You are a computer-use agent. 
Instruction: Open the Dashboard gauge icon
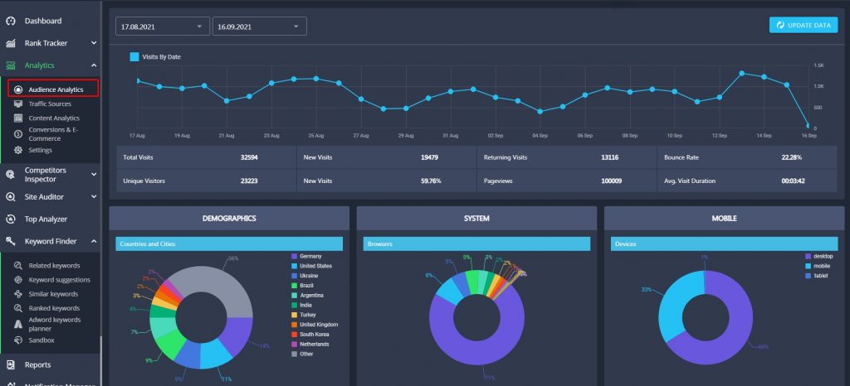tap(10, 21)
